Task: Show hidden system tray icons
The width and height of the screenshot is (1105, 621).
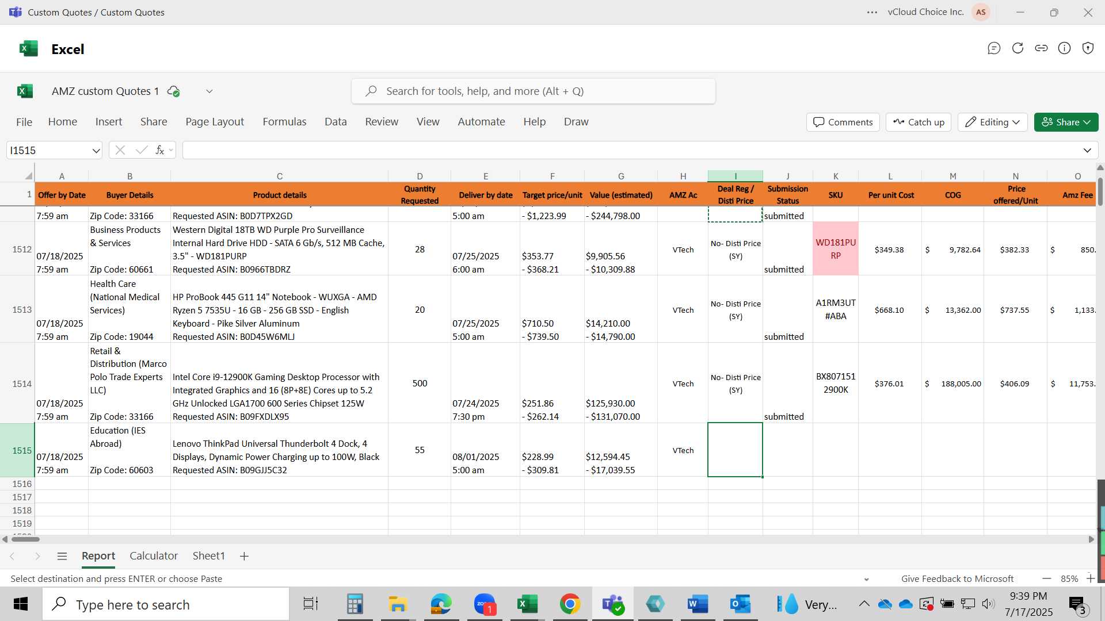Action: point(864,604)
